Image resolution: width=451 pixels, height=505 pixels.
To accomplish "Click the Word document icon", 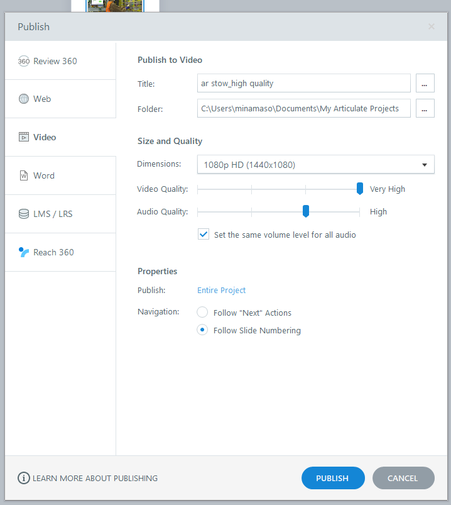I will 24,175.
